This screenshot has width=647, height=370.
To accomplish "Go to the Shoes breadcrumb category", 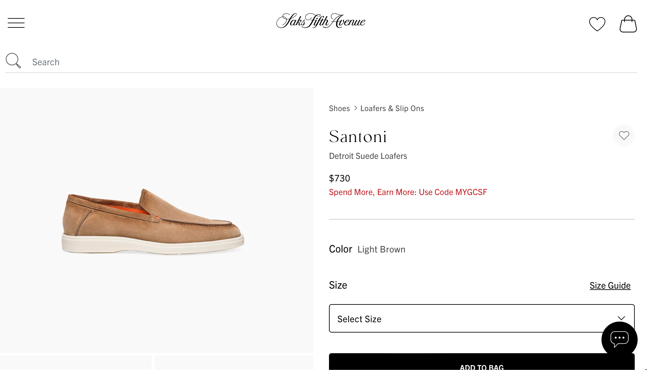I will pyautogui.click(x=339, y=108).
